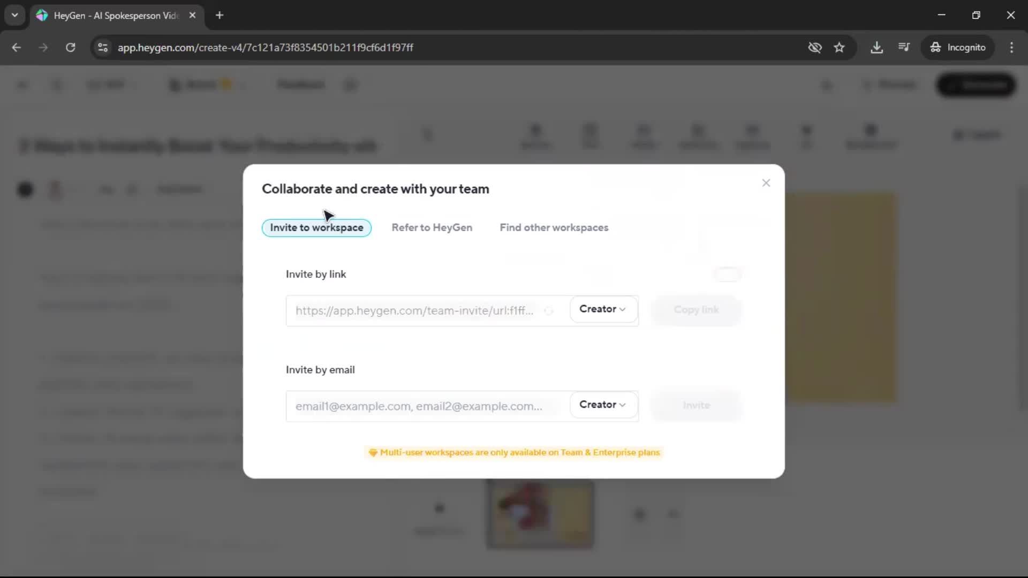Reload the page with browser refresh icon
The image size is (1028, 578).
(70, 47)
